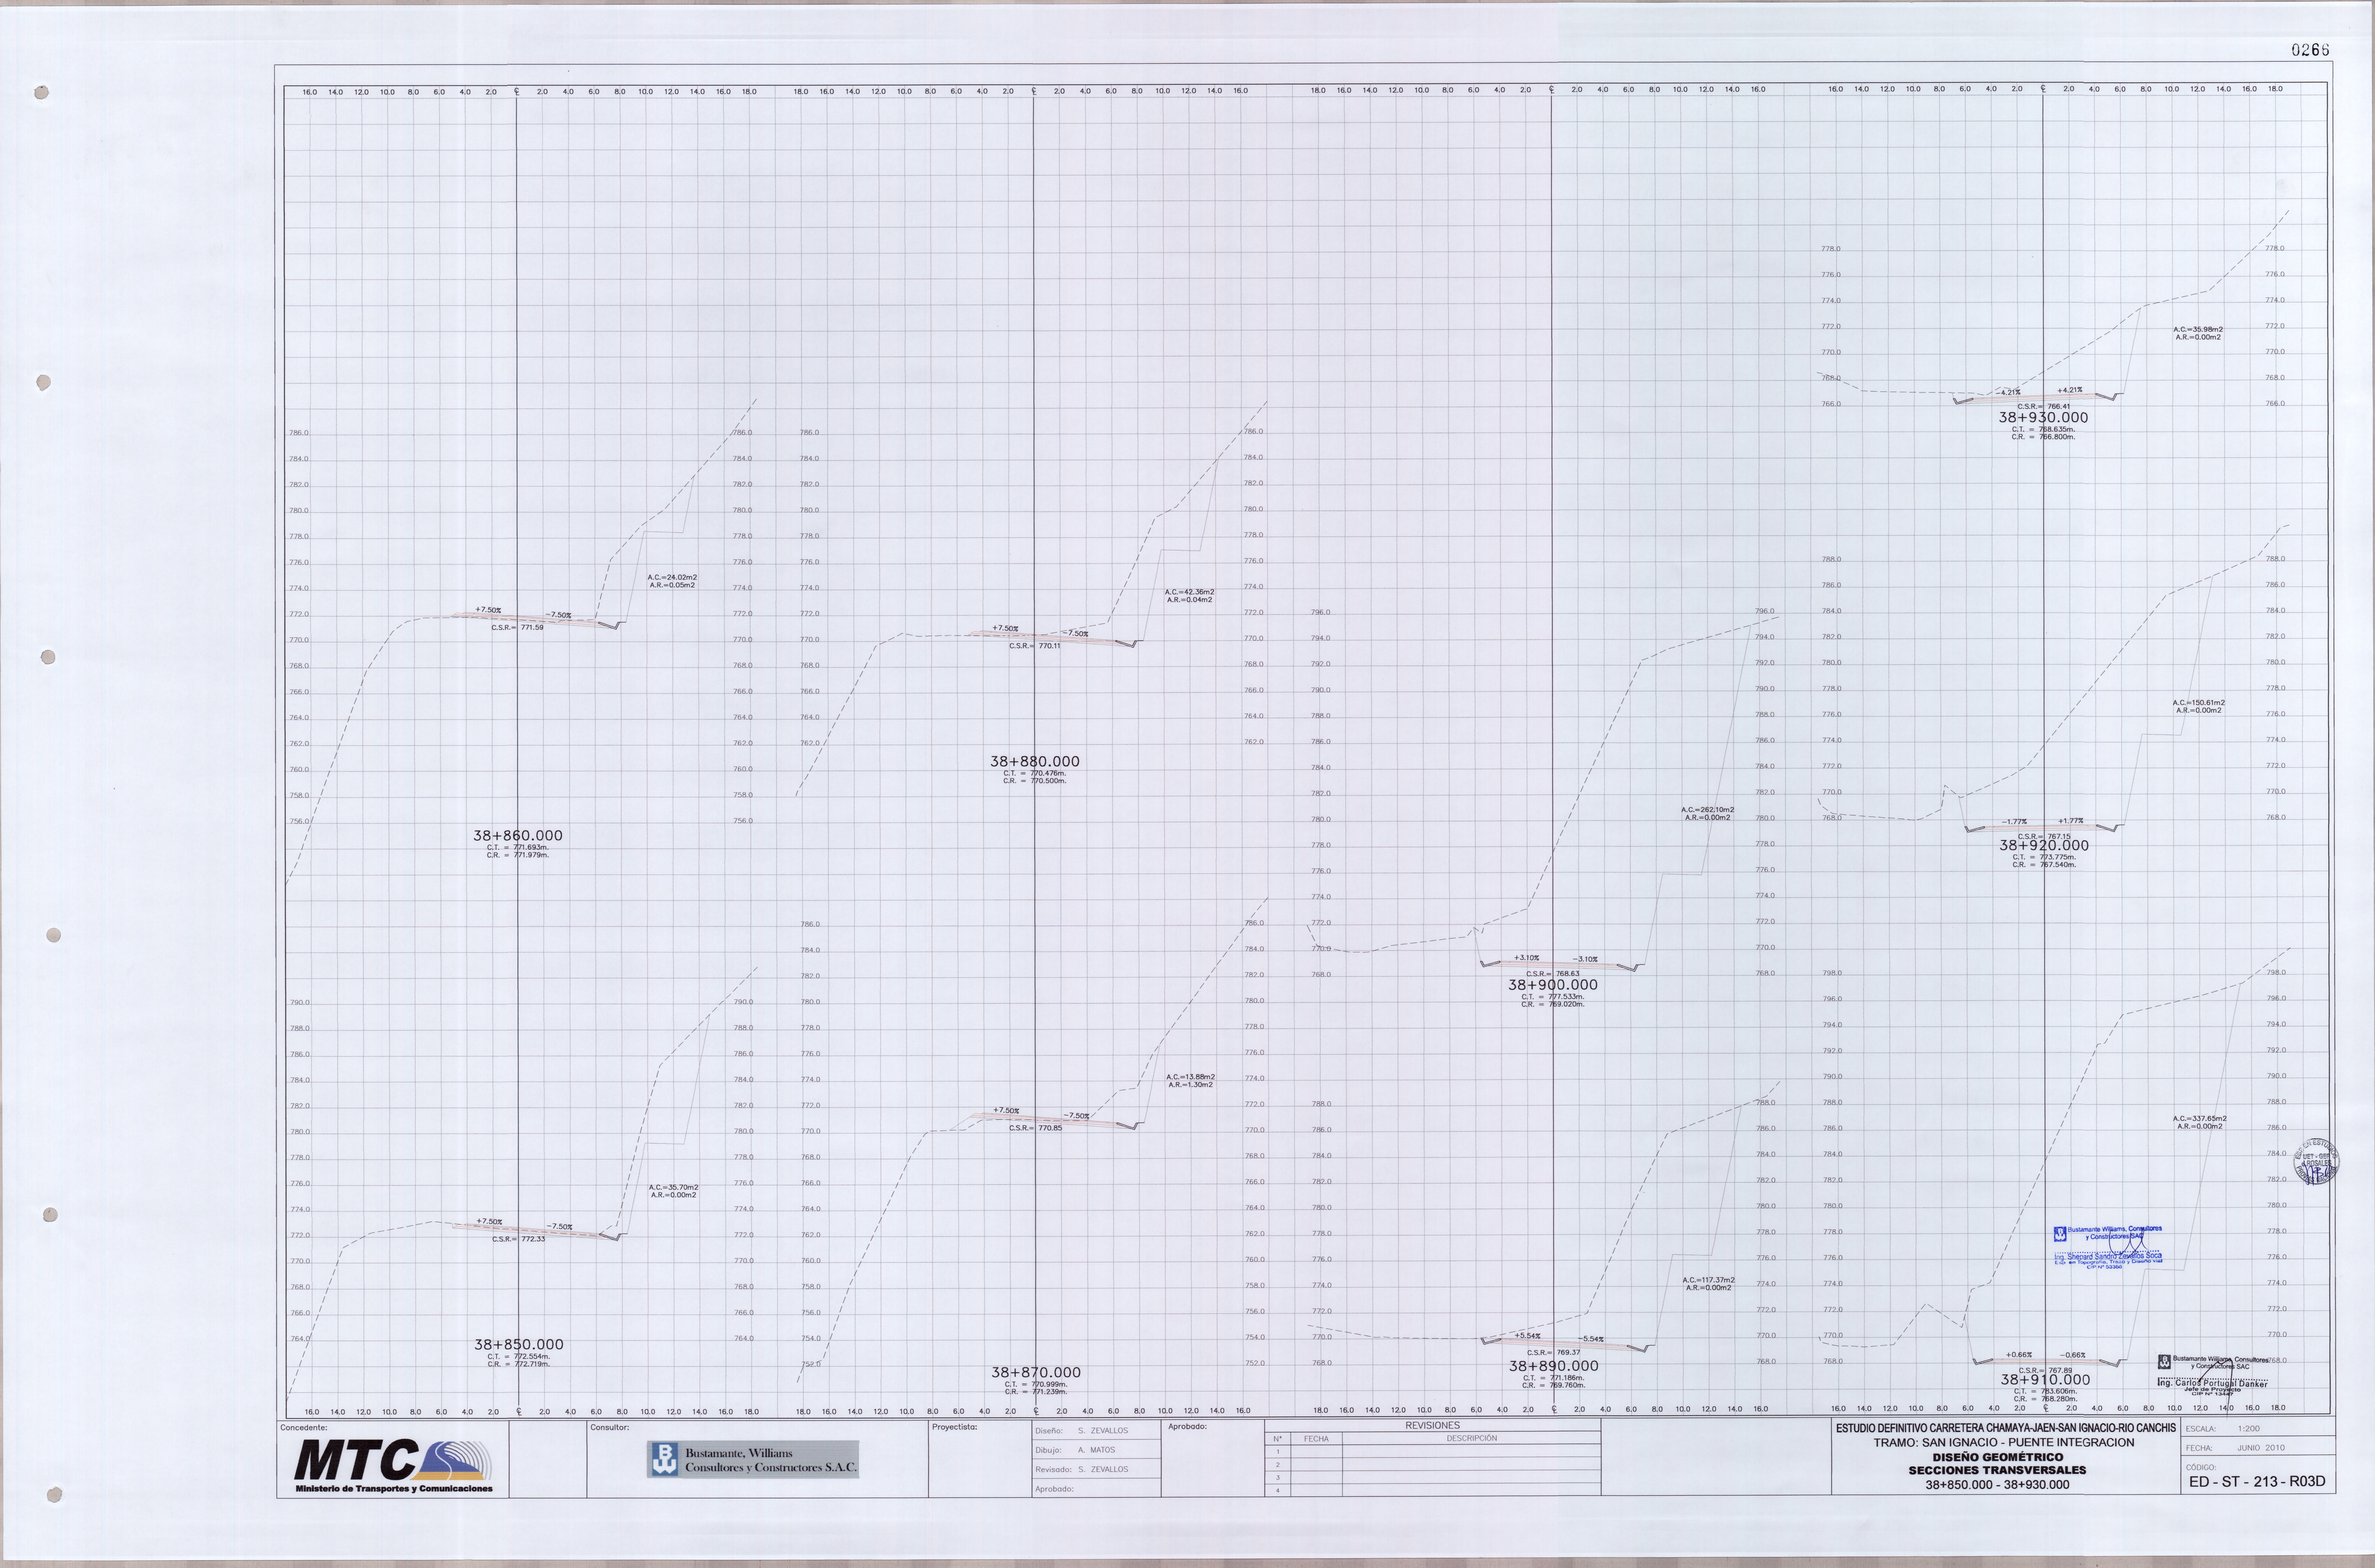The width and height of the screenshot is (2375, 1568).
Task: Select station label 38+920.000
Action: pyautogui.click(x=2044, y=846)
